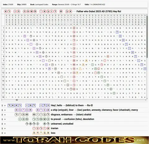Grab the drag handle of the loss row
Image resolution: width=149 pixels, height=144 pixels.
pyautogui.click(x=2, y=133)
